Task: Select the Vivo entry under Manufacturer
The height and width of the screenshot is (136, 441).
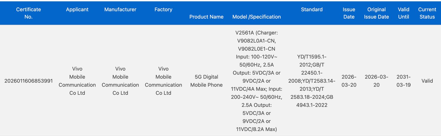Action: click(120, 81)
